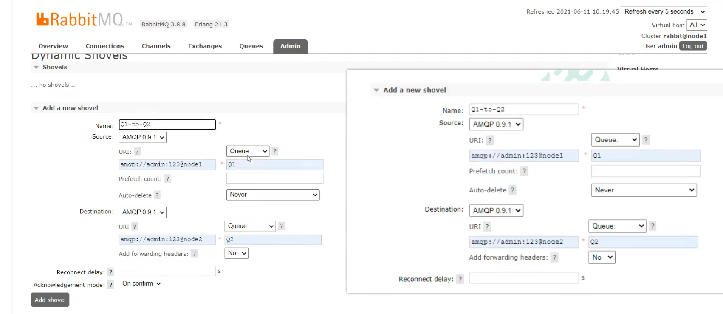
Task: Focus the Q1 queue field in left form
Action: pos(275,164)
